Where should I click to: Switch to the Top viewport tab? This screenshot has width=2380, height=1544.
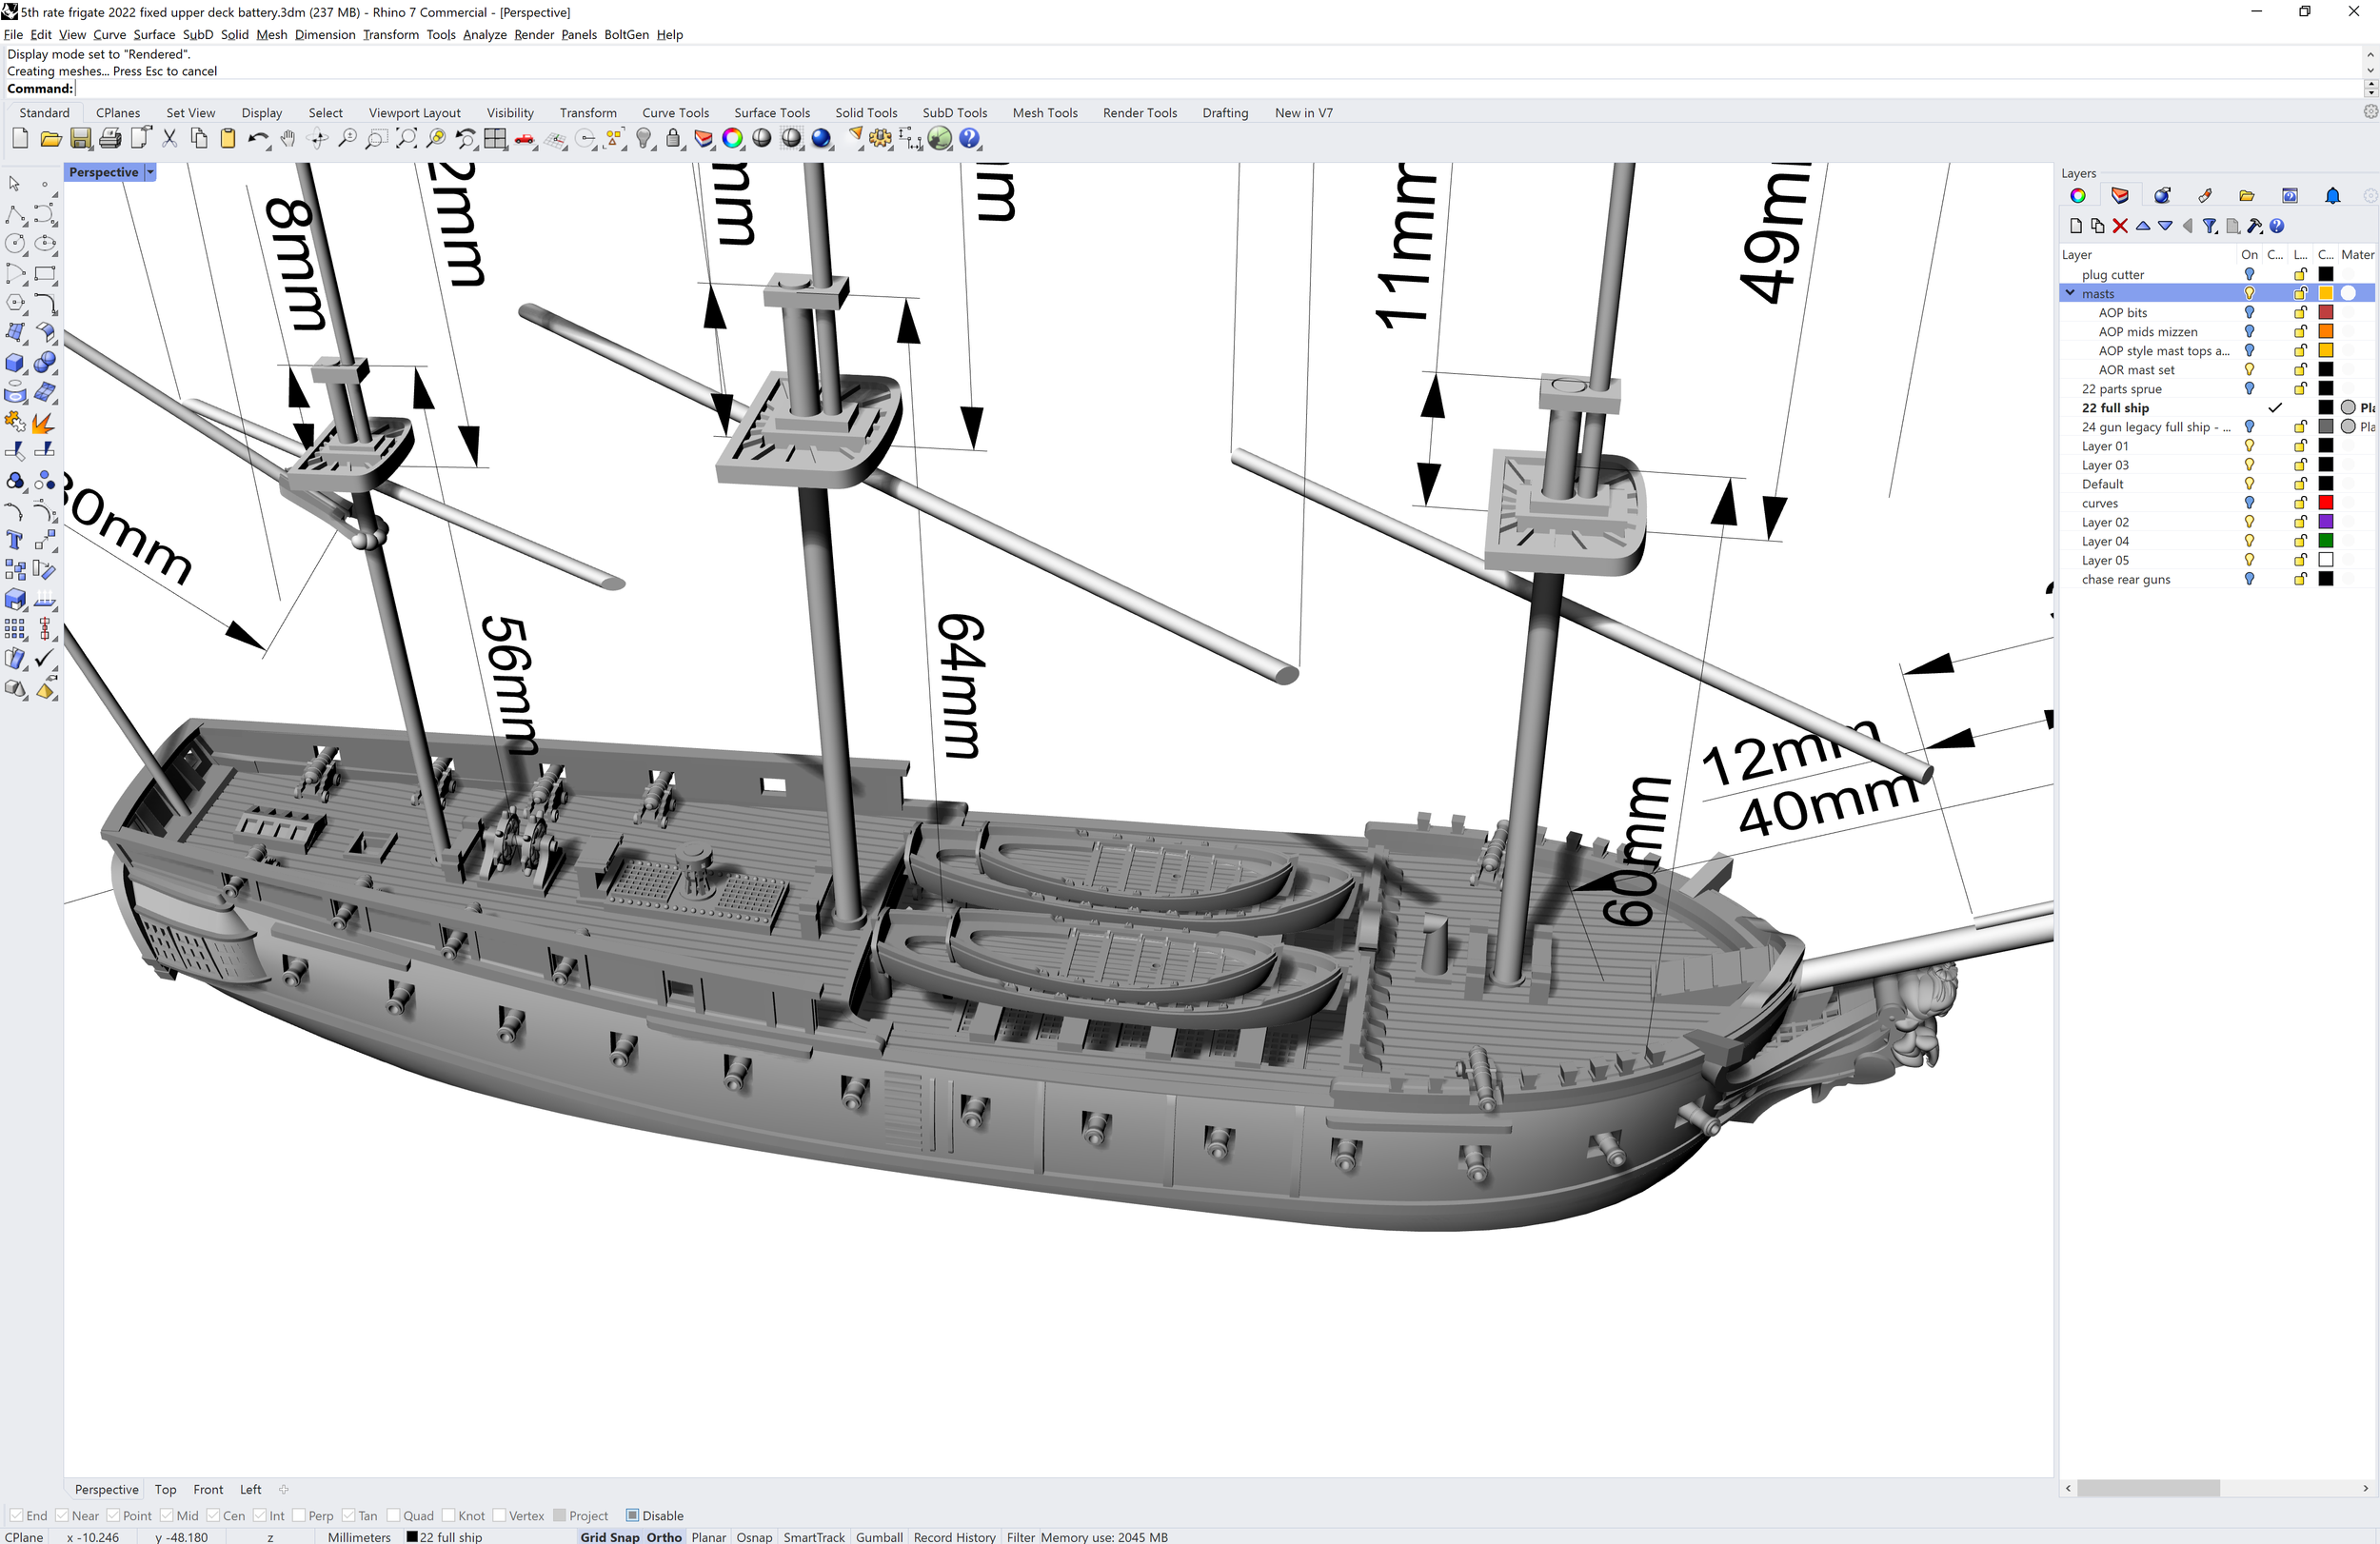click(165, 1489)
